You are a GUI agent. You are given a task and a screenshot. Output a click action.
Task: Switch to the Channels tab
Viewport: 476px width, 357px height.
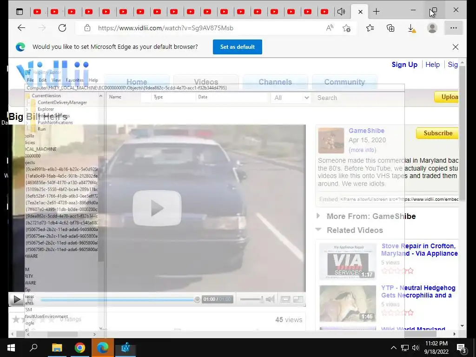pyautogui.click(x=275, y=82)
